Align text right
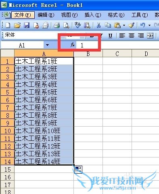159x194 pixels. coord(141,36)
